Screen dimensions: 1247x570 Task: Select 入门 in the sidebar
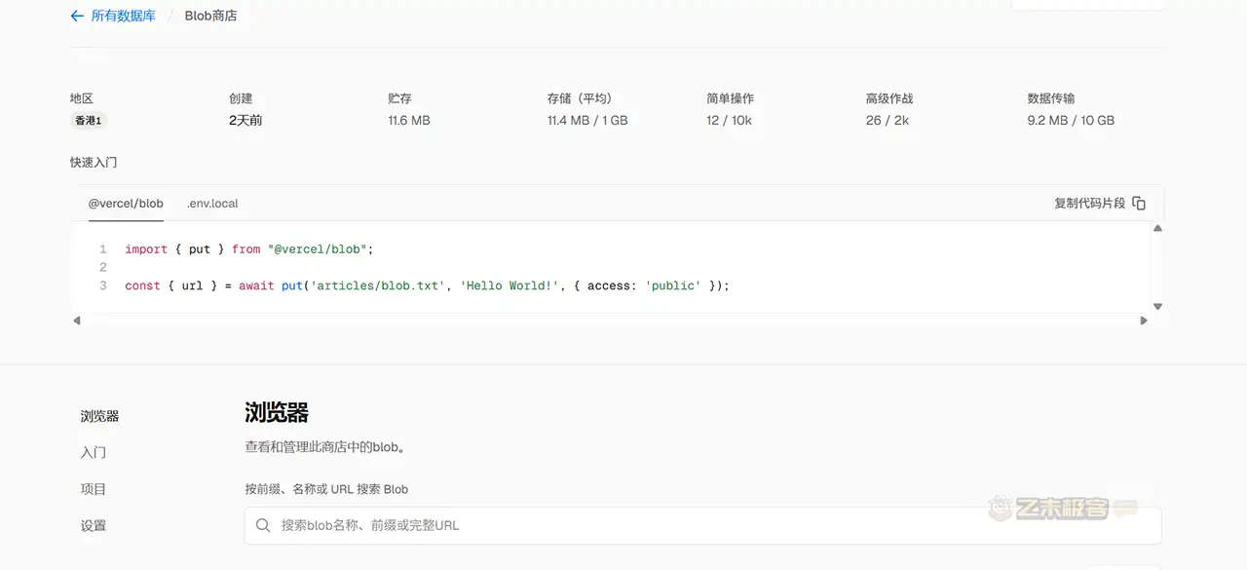tap(94, 452)
